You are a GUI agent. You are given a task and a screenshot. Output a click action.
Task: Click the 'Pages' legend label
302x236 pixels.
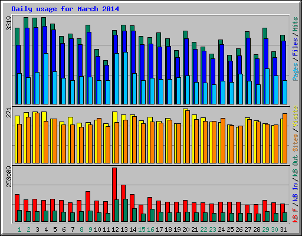(296, 72)
